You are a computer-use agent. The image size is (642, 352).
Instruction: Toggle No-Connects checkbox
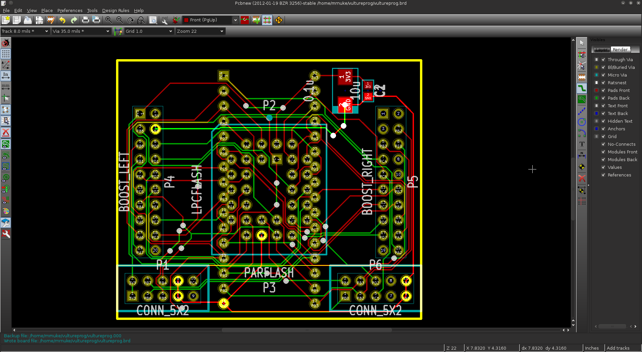coord(604,144)
